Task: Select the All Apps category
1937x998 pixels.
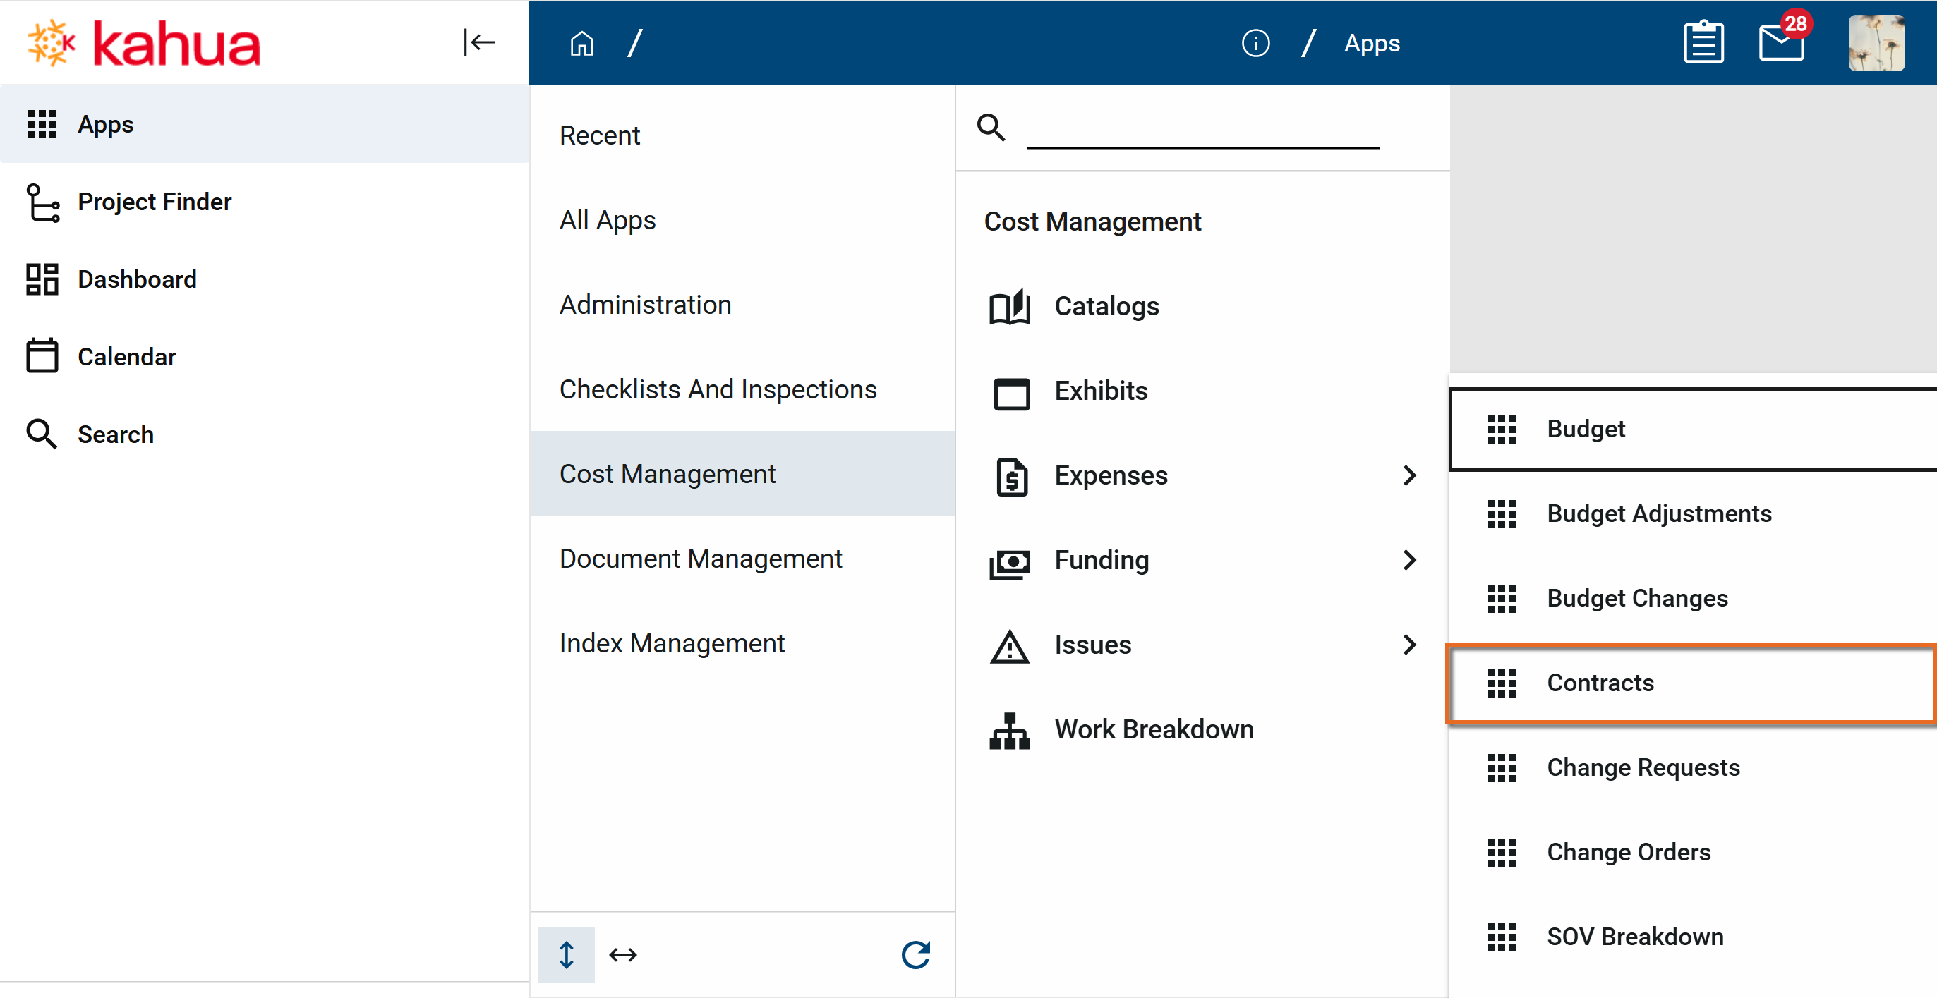Action: click(x=608, y=220)
